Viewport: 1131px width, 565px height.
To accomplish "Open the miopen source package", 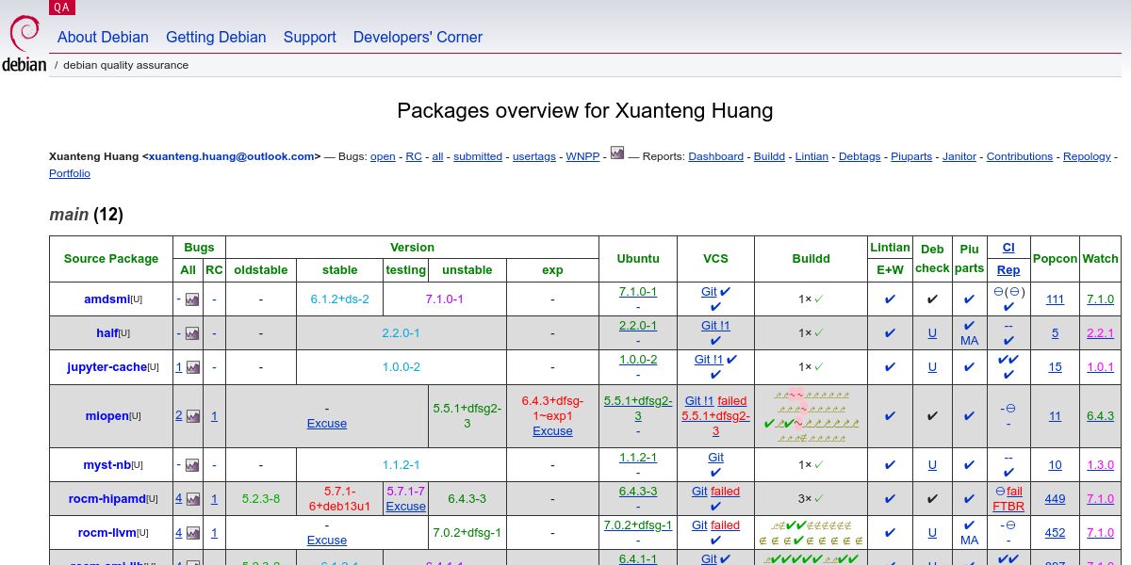I will point(107,416).
